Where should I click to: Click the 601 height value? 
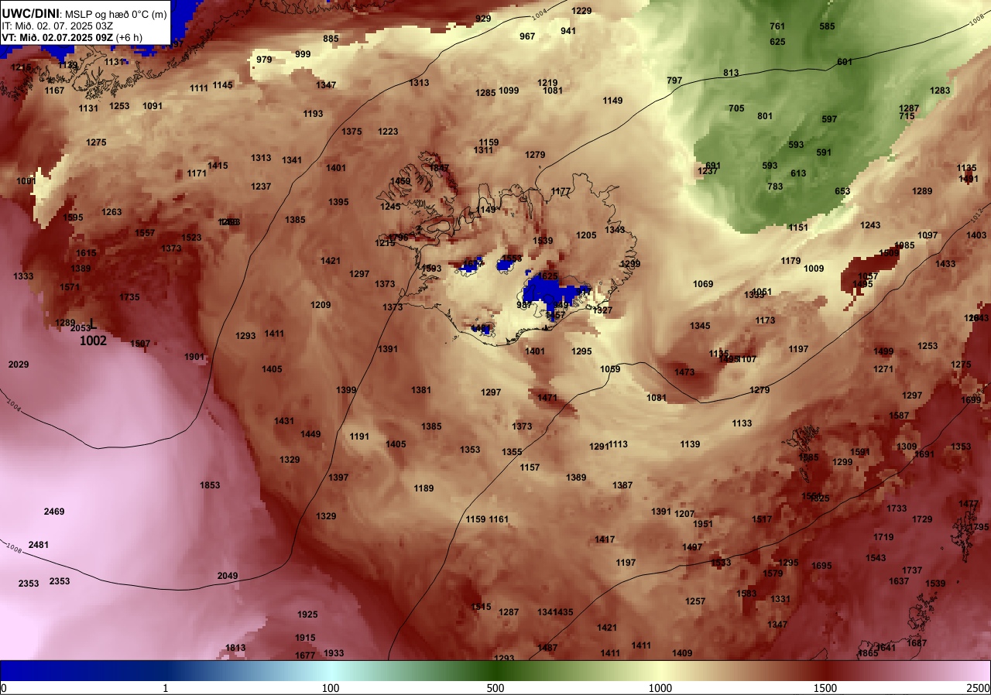(x=845, y=62)
